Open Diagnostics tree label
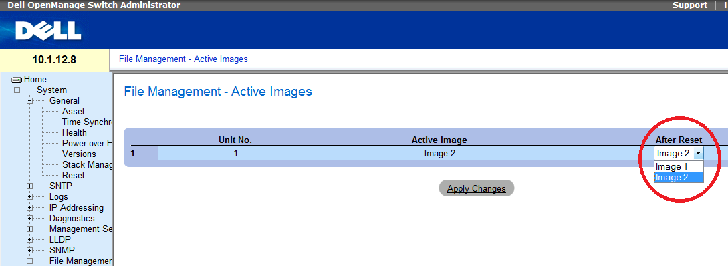Viewport: 728px width, 266px height. 72,218
